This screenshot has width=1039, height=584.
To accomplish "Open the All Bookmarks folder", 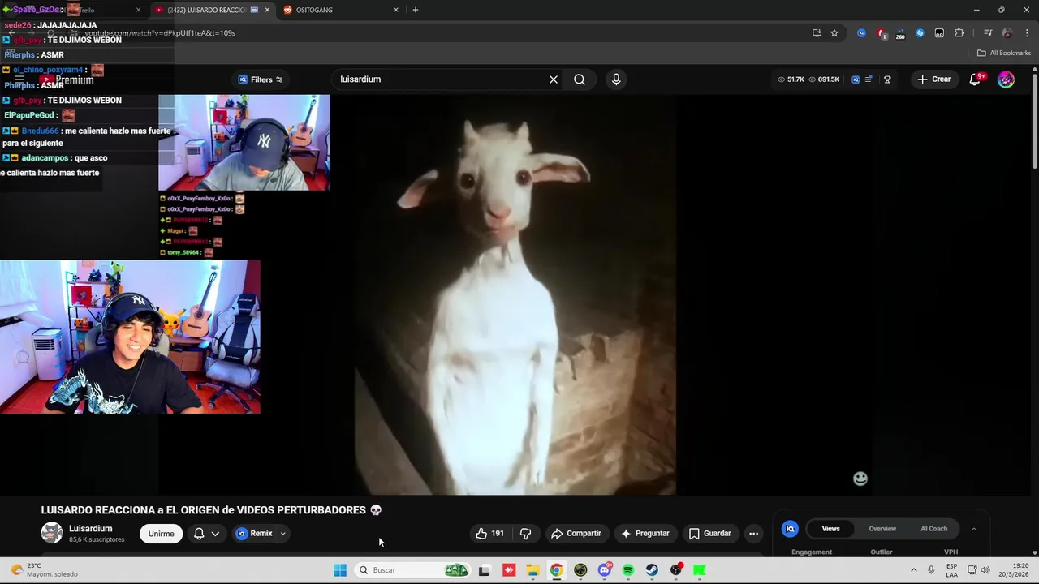I will tap(1004, 53).
